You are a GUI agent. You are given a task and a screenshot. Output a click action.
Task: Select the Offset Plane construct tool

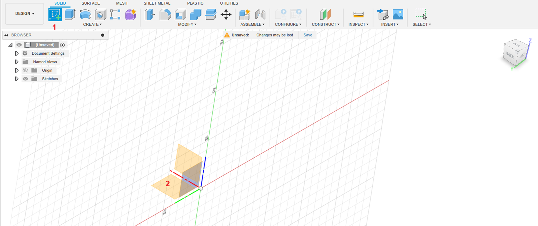tap(325, 15)
